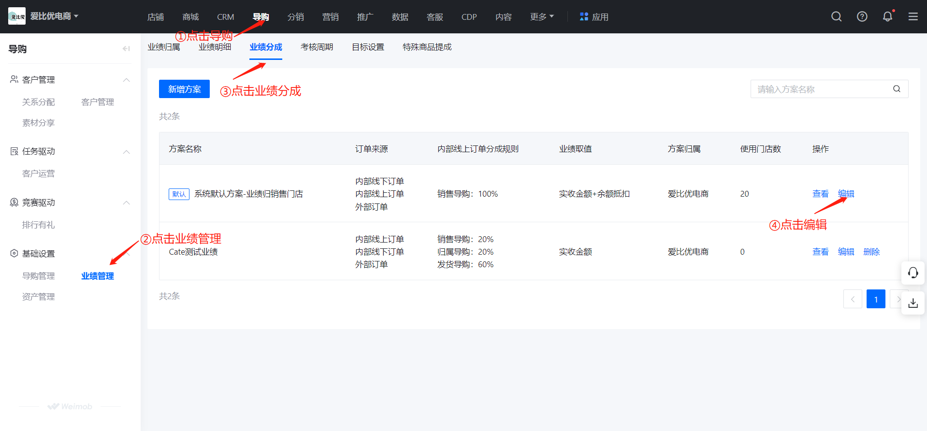Open 业绩管理 in the sidebar
This screenshot has height=431, width=927.
point(98,276)
